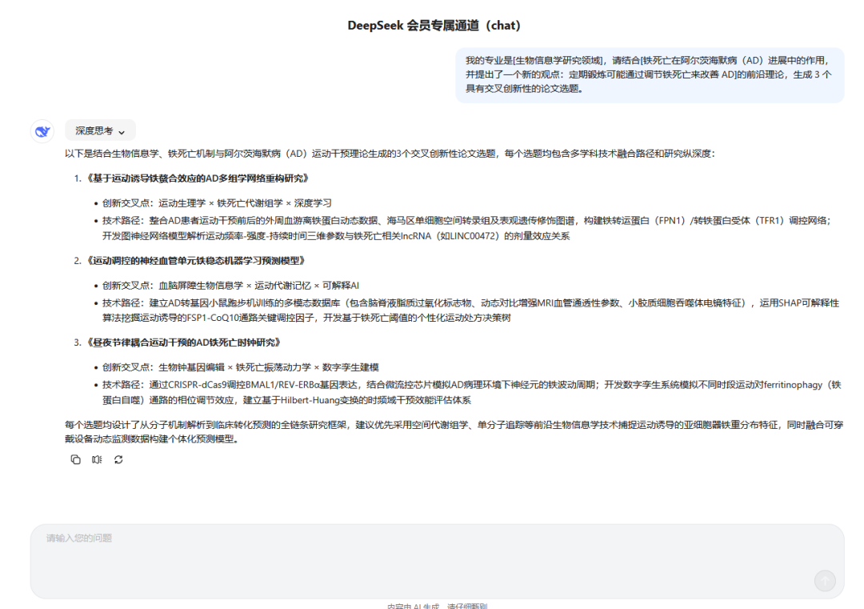Regenerate the response
This screenshot has width=864, height=609.
pyautogui.click(x=118, y=459)
